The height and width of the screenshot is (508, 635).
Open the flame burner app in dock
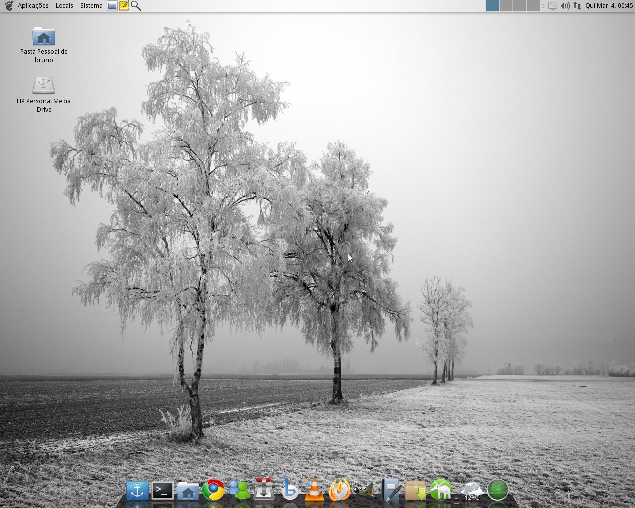point(340,490)
